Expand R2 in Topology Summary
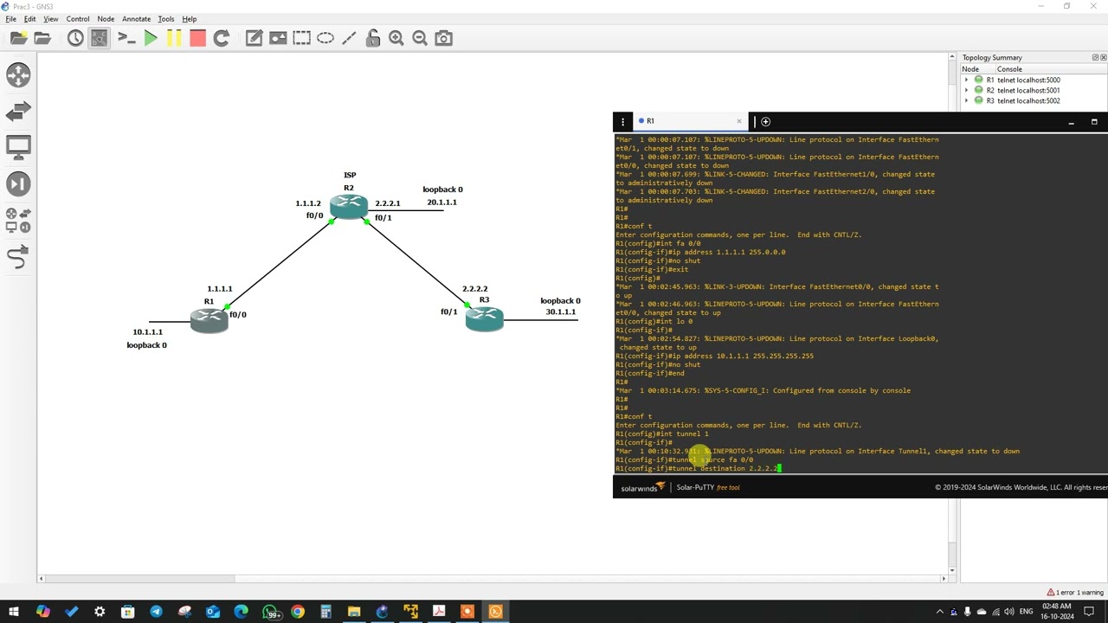The width and height of the screenshot is (1108, 623). click(967, 90)
